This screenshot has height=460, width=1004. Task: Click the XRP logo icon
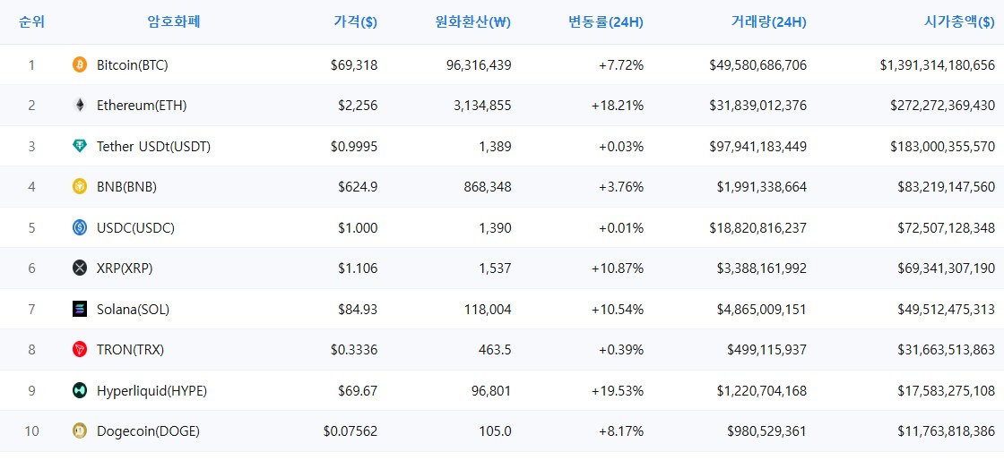click(x=80, y=268)
